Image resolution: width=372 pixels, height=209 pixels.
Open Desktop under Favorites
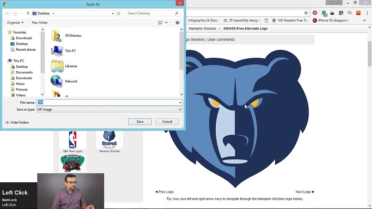click(22, 44)
